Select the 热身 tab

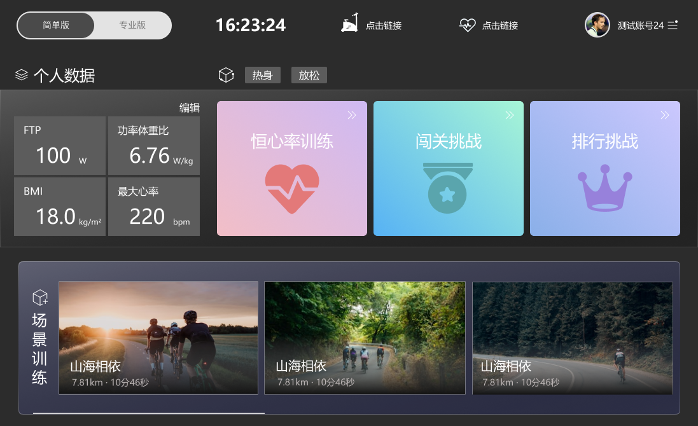262,74
